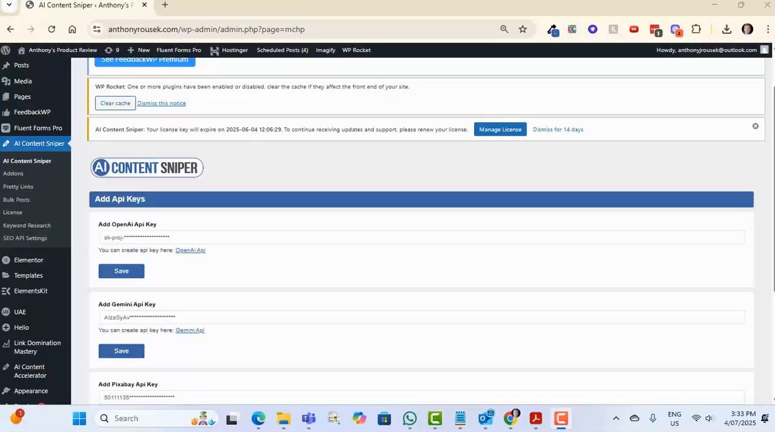This screenshot has width=775, height=432.
Task: Click the Gemini Api key input field
Action: point(421,317)
